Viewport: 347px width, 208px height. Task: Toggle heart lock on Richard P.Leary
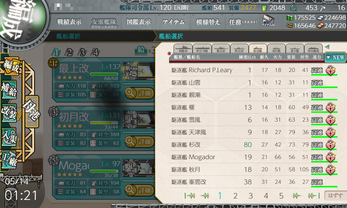331,70
